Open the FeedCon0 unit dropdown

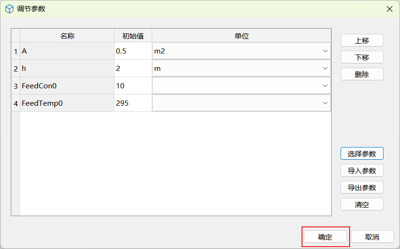325,86
